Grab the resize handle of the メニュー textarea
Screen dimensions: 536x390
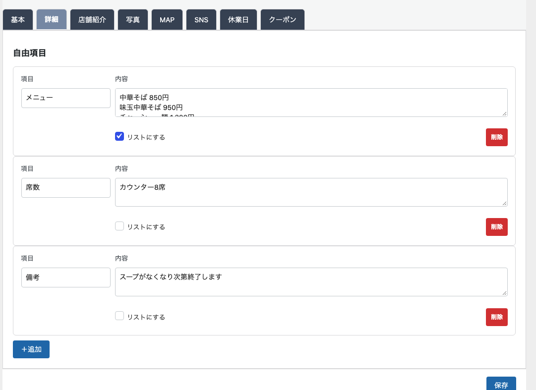click(x=504, y=113)
